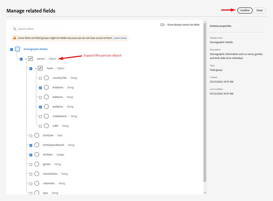Check the birthDate checkbox
Image resolution: width=273 pixels, height=201 pixels.
coord(31,136)
